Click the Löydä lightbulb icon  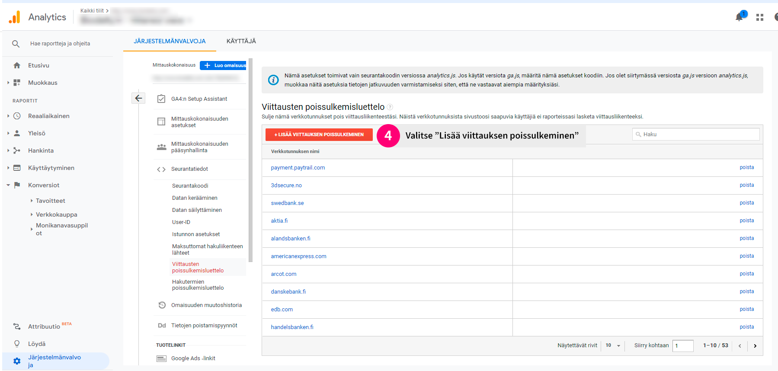(17, 344)
